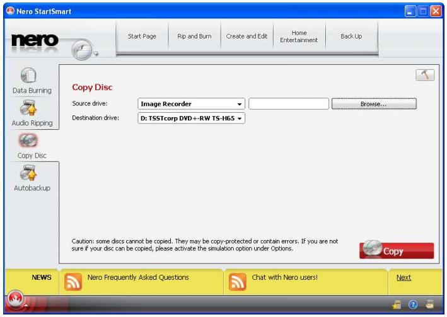Click the image file path input field
Viewport: 447px width, 317px height.
coord(289,104)
